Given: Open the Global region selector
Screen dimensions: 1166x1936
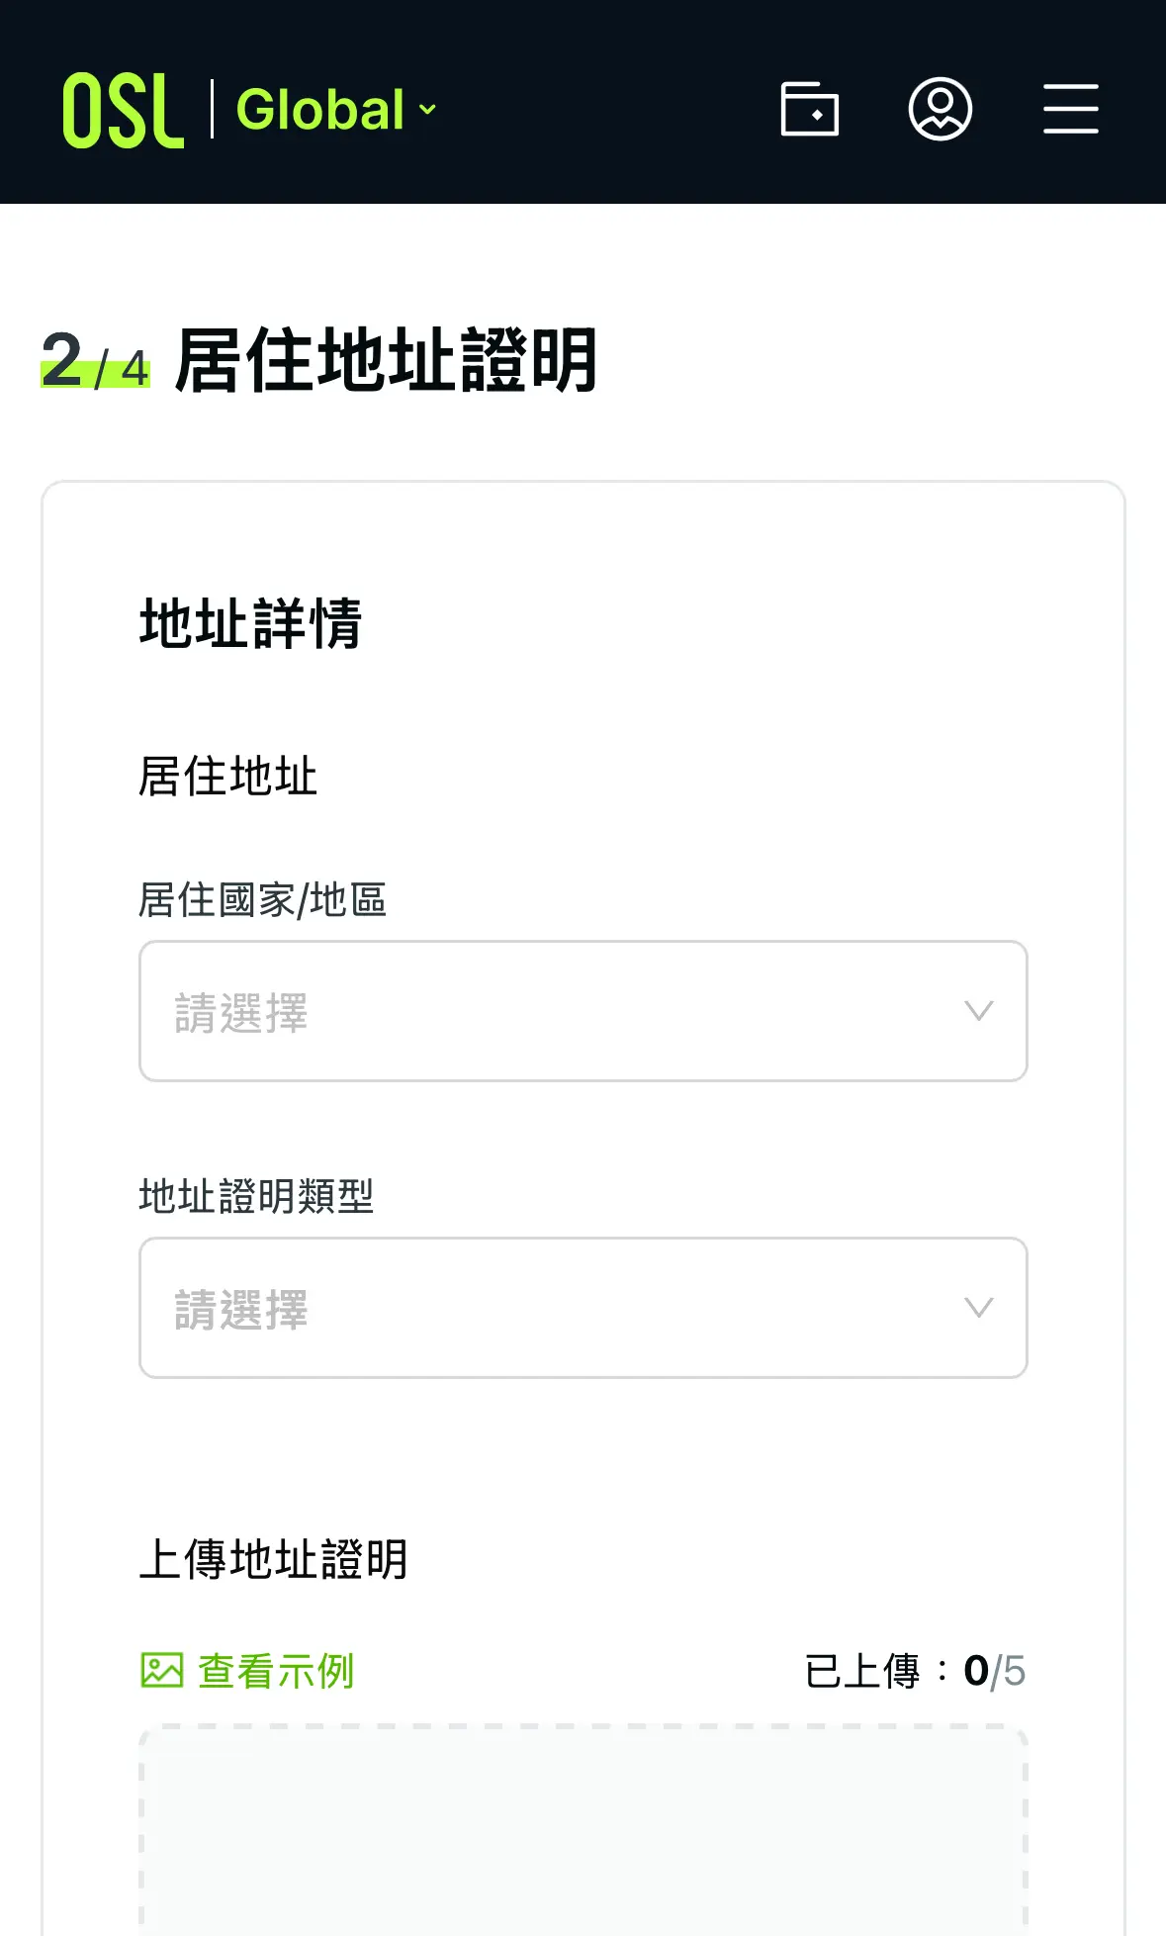Looking at the screenshot, I should pos(321,109).
